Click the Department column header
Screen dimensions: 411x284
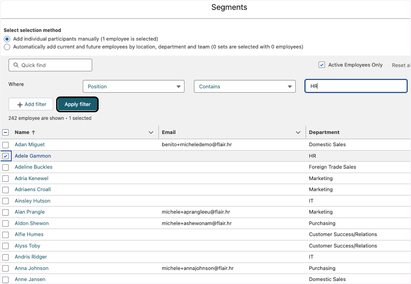tap(324, 132)
